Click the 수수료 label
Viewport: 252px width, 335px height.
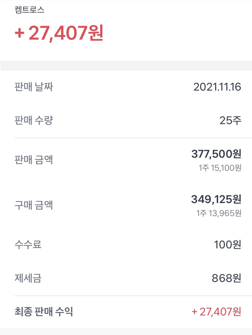click(28, 245)
